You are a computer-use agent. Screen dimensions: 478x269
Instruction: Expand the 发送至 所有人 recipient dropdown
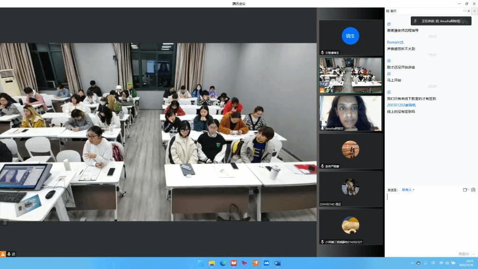tap(408, 190)
